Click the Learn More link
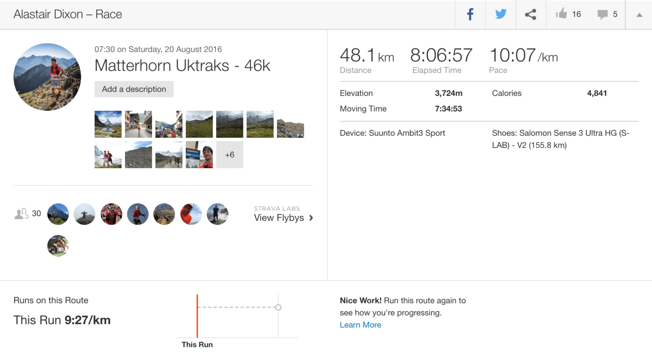This screenshot has width=652, height=362. click(x=360, y=325)
